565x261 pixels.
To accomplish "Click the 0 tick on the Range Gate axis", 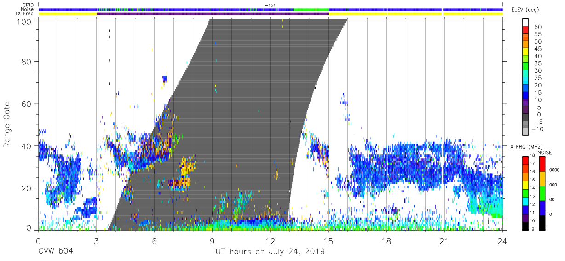I will [29, 228].
